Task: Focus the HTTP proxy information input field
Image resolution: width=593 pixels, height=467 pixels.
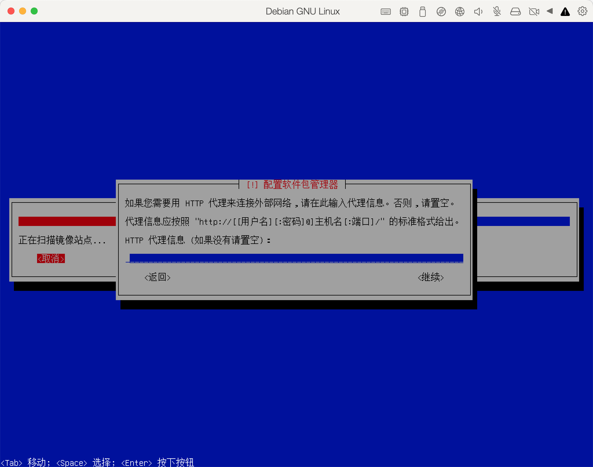Action: coord(294,258)
